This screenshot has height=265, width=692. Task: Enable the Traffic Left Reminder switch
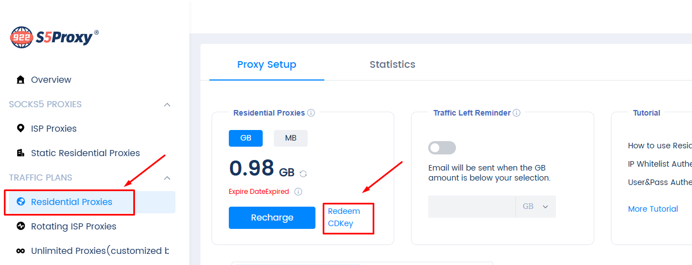click(442, 148)
